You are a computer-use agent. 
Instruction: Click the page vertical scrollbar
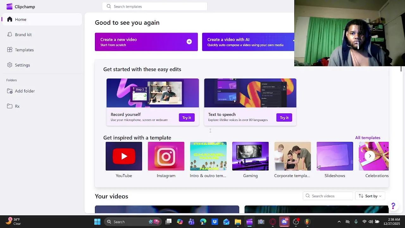tap(401, 69)
